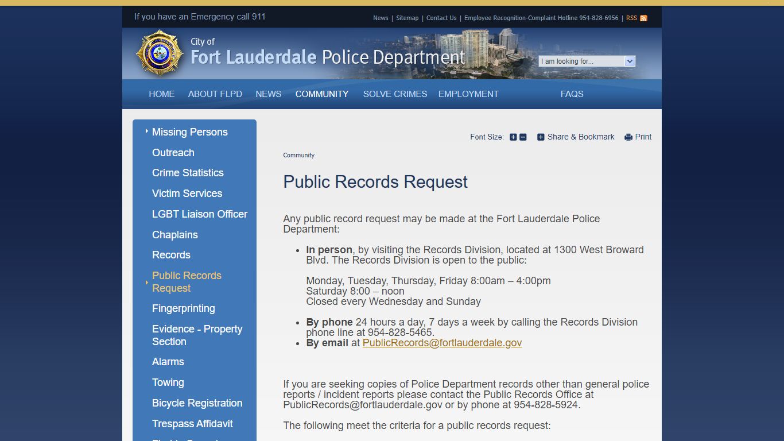Click the 'Public Records Request' heading
This screenshot has width=784, height=441.
375,182
